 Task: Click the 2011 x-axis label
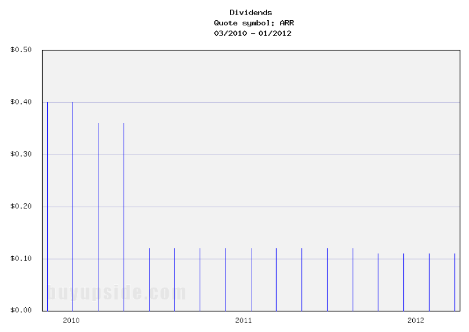[x=243, y=321]
